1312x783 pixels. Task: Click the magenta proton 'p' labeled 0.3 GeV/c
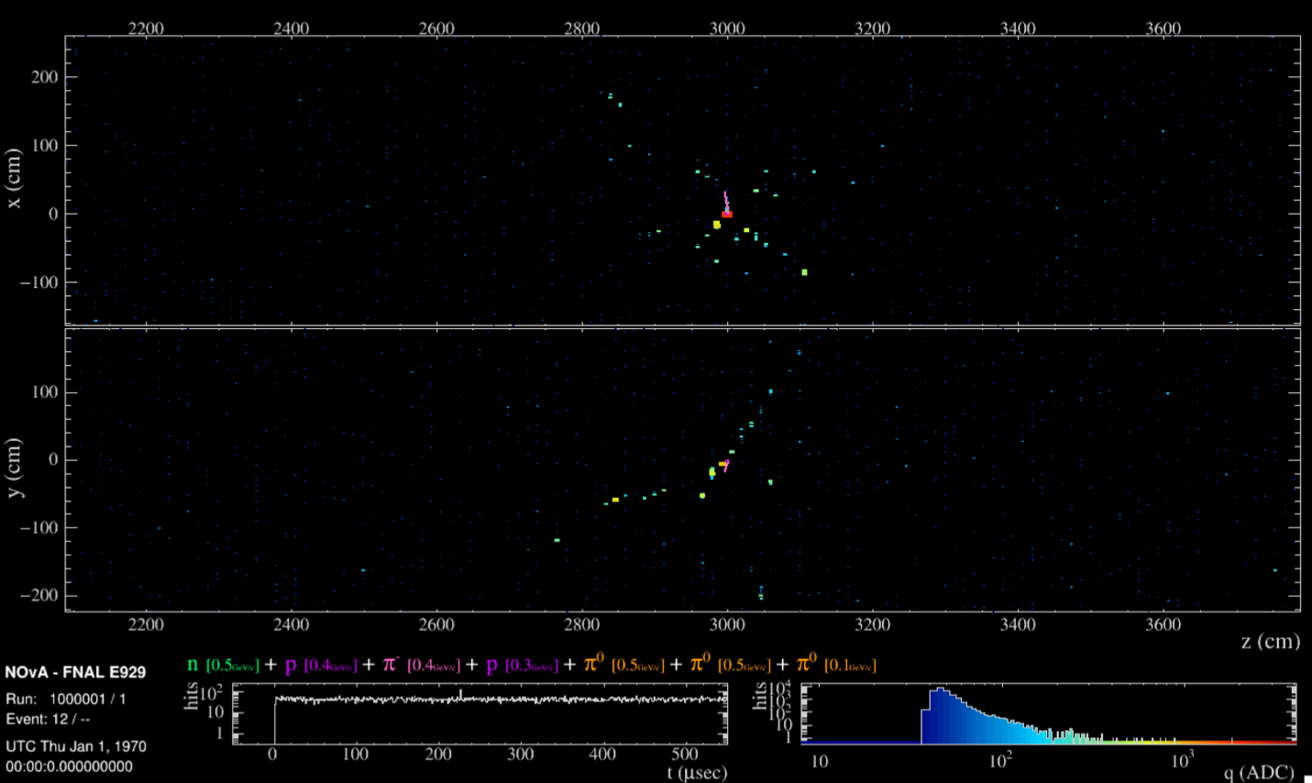(492, 665)
